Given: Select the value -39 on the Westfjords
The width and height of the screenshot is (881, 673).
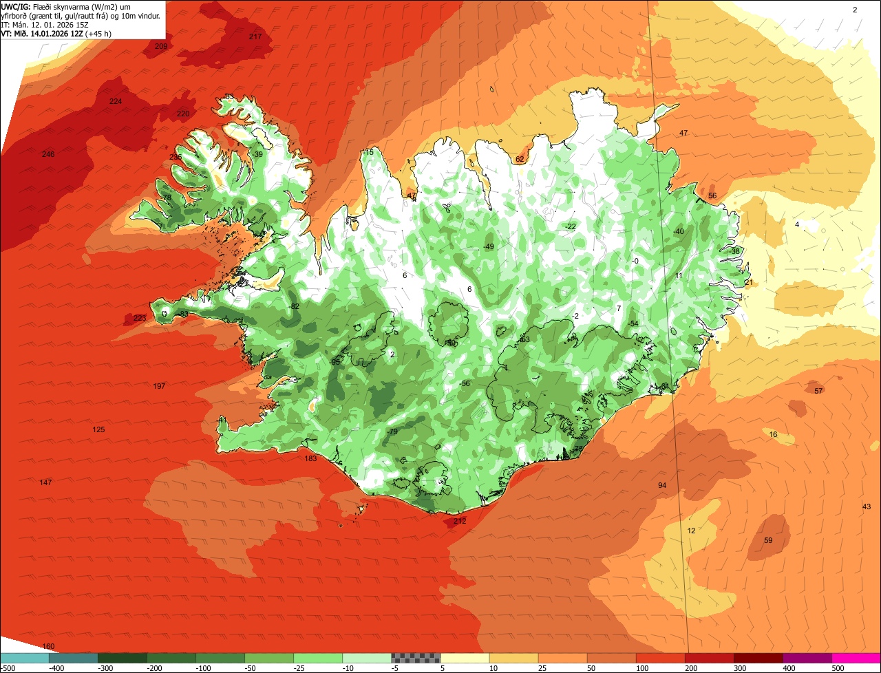Looking at the screenshot, I should 257,154.
